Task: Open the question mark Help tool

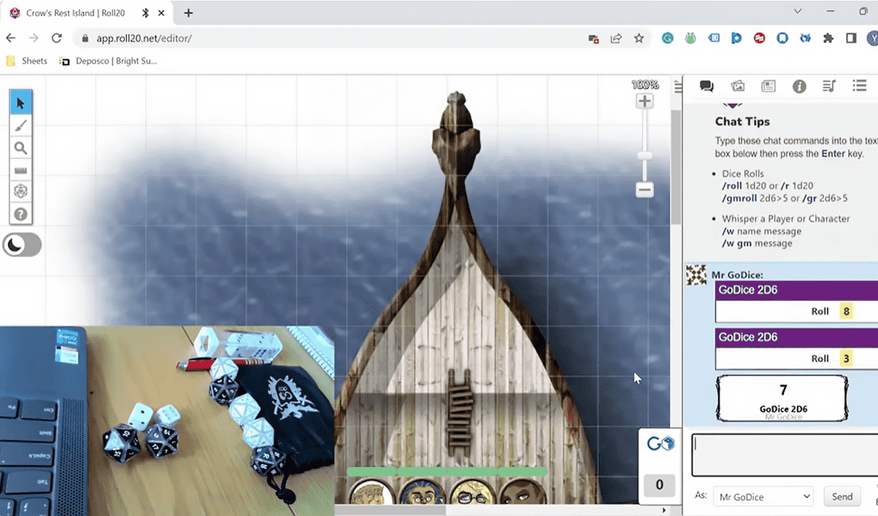Action: click(20, 214)
